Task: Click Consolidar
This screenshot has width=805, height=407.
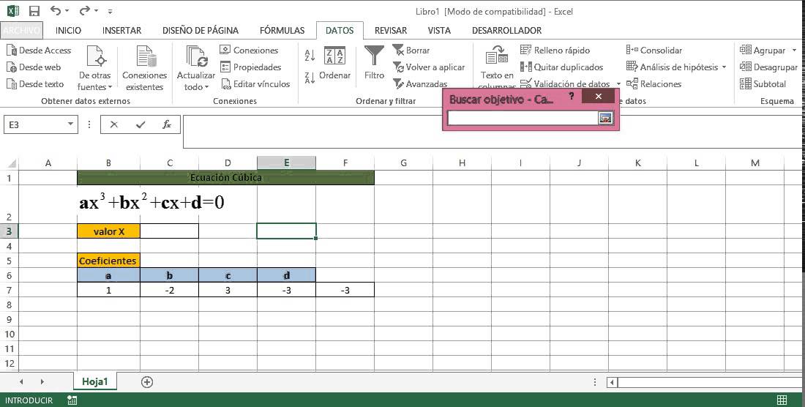Action: click(654, 51)
